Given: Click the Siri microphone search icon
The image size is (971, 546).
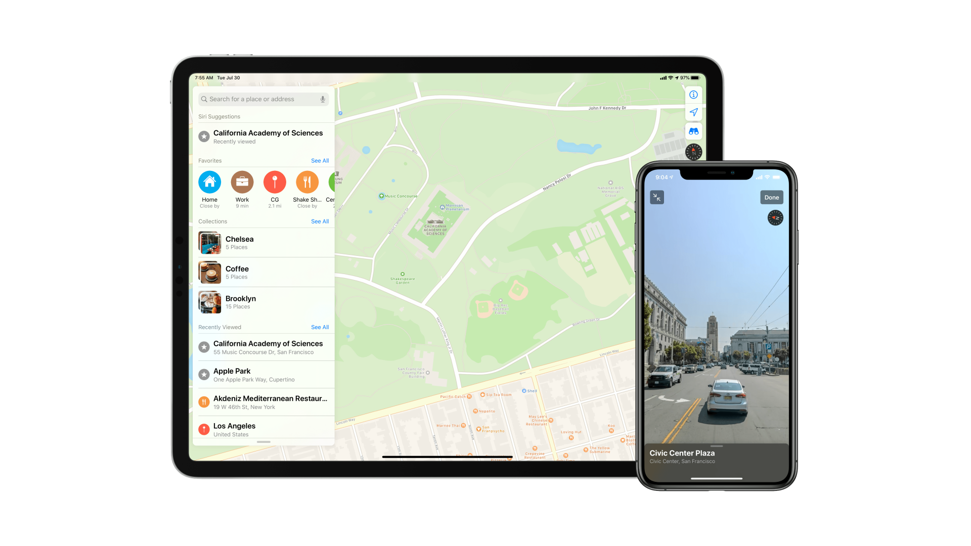Looking at the screenshot, I should coord(323,99).
